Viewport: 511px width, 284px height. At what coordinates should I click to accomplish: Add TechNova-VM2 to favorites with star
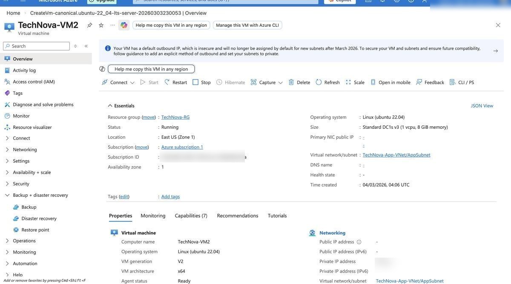pos(101,25)
